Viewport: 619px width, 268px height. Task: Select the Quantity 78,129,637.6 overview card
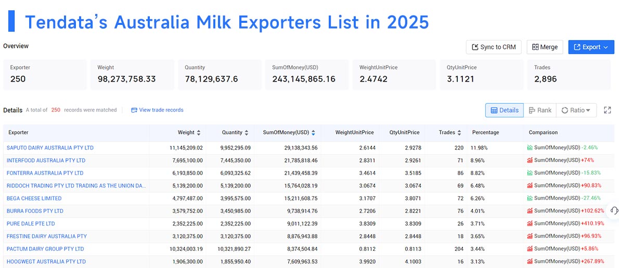tap(220, 74)
